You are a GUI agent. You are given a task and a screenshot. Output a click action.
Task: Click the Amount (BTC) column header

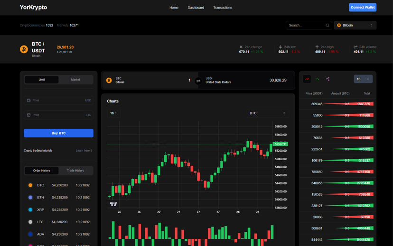point(340,93)
